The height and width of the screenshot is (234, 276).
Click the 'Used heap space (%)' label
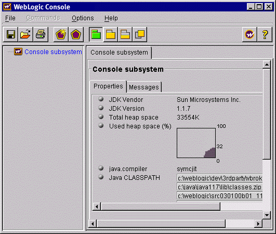140,126
